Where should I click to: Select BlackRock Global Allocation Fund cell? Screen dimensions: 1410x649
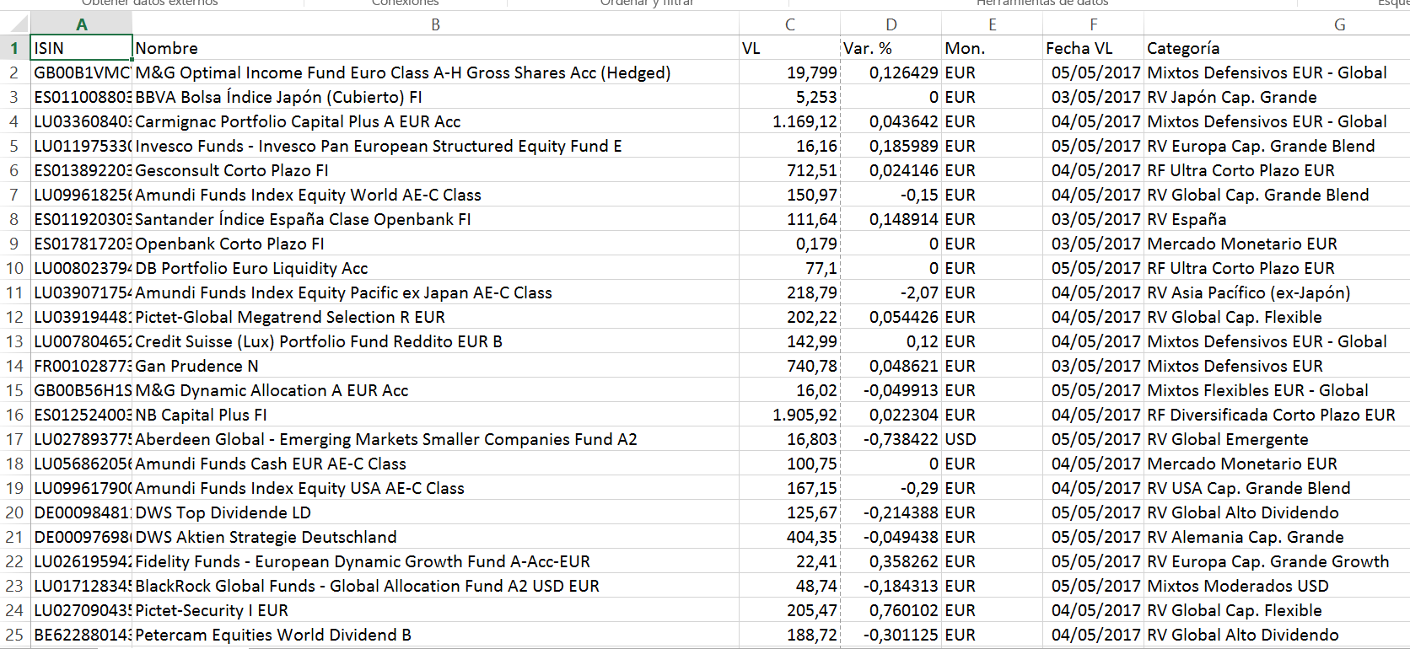pos(436,586)
